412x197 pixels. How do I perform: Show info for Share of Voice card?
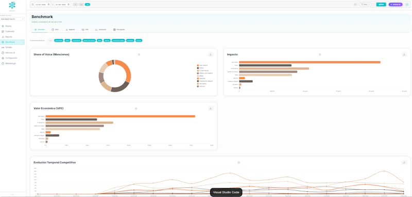tap(139, 55)
